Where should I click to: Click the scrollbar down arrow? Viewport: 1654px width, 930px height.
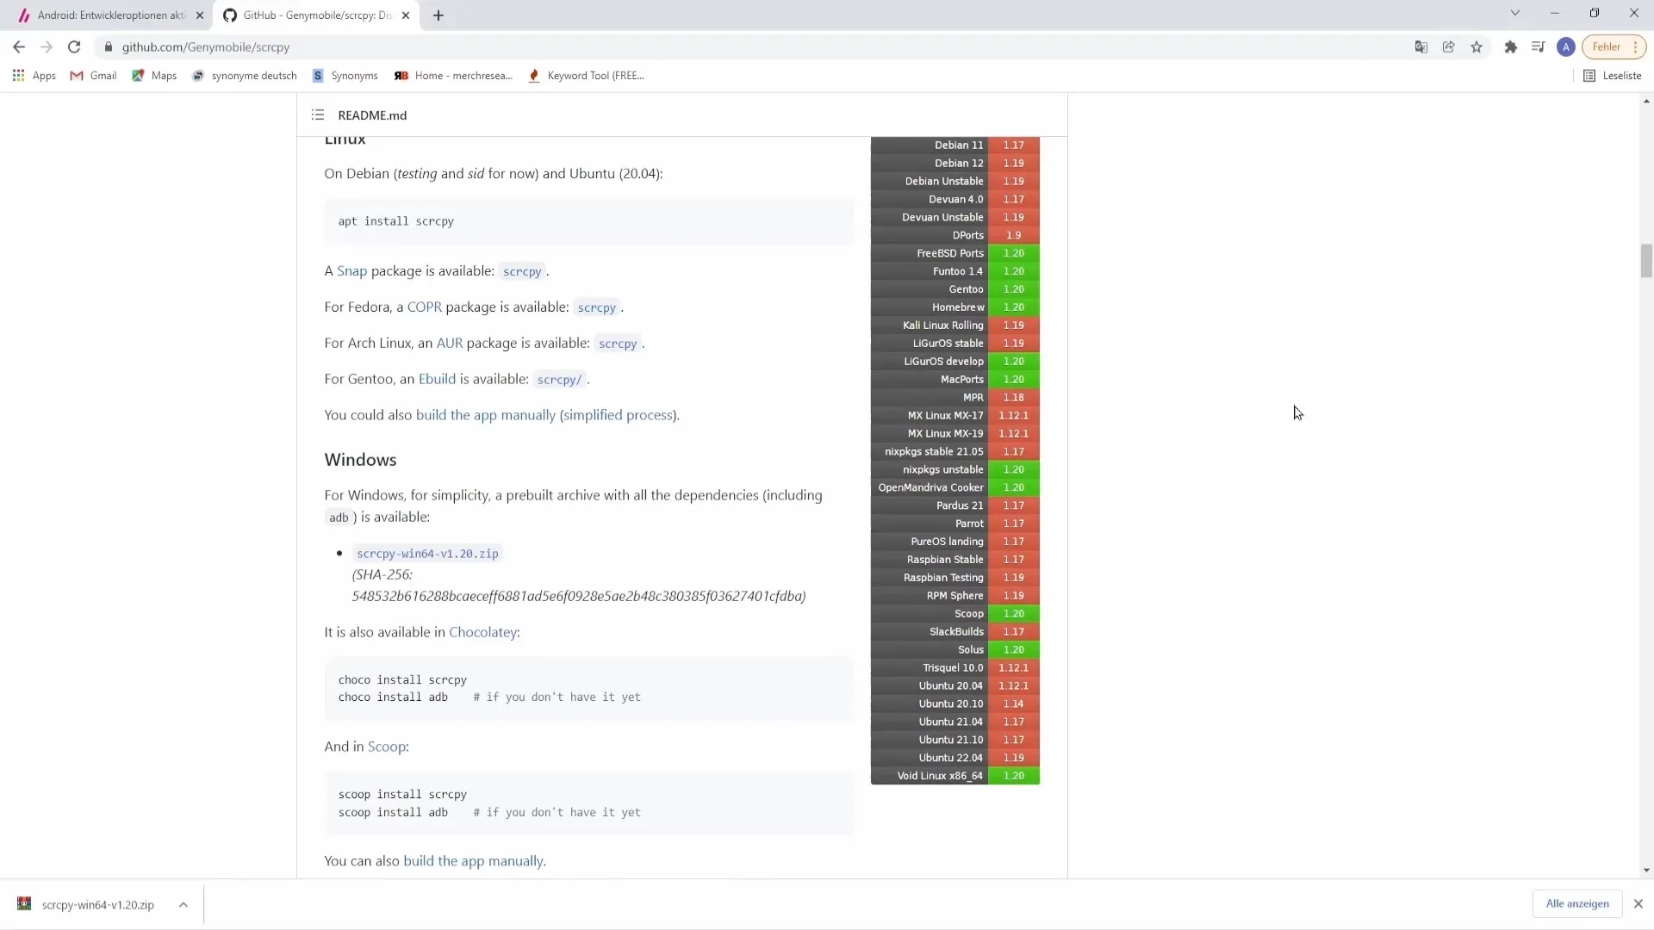pos(1646,871)
